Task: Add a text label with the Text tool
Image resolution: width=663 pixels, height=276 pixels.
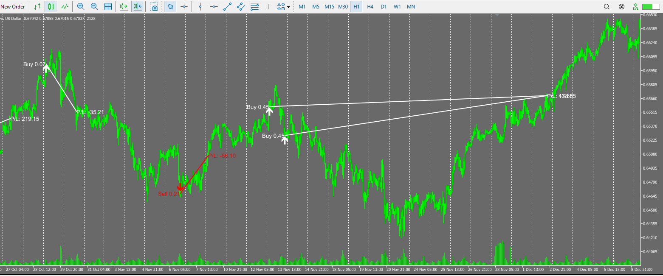Action: tap(268, 6)
